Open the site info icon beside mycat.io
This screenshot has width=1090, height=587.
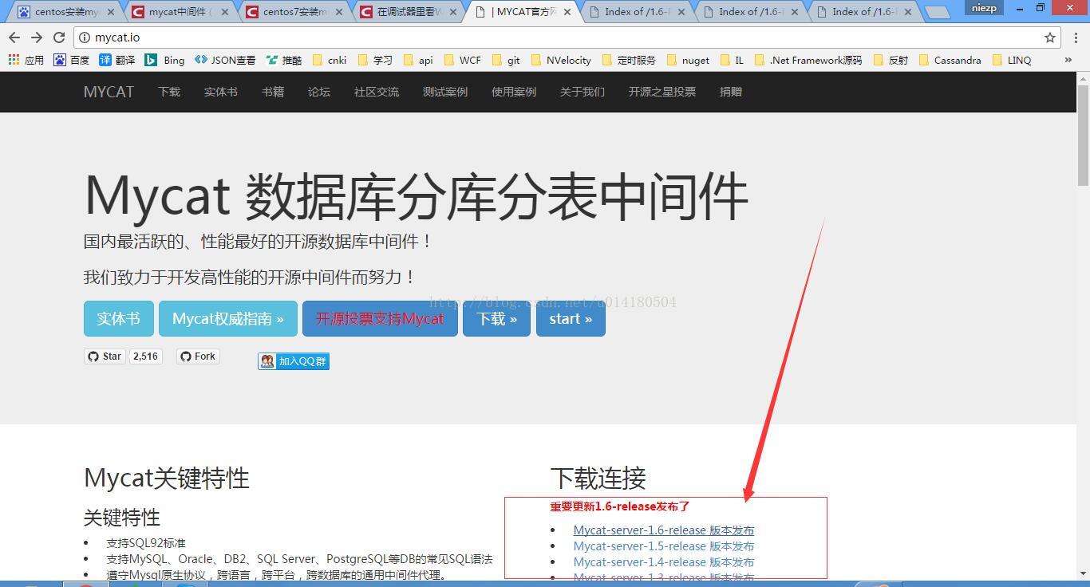pyautogui.click(x=85, y=37)
